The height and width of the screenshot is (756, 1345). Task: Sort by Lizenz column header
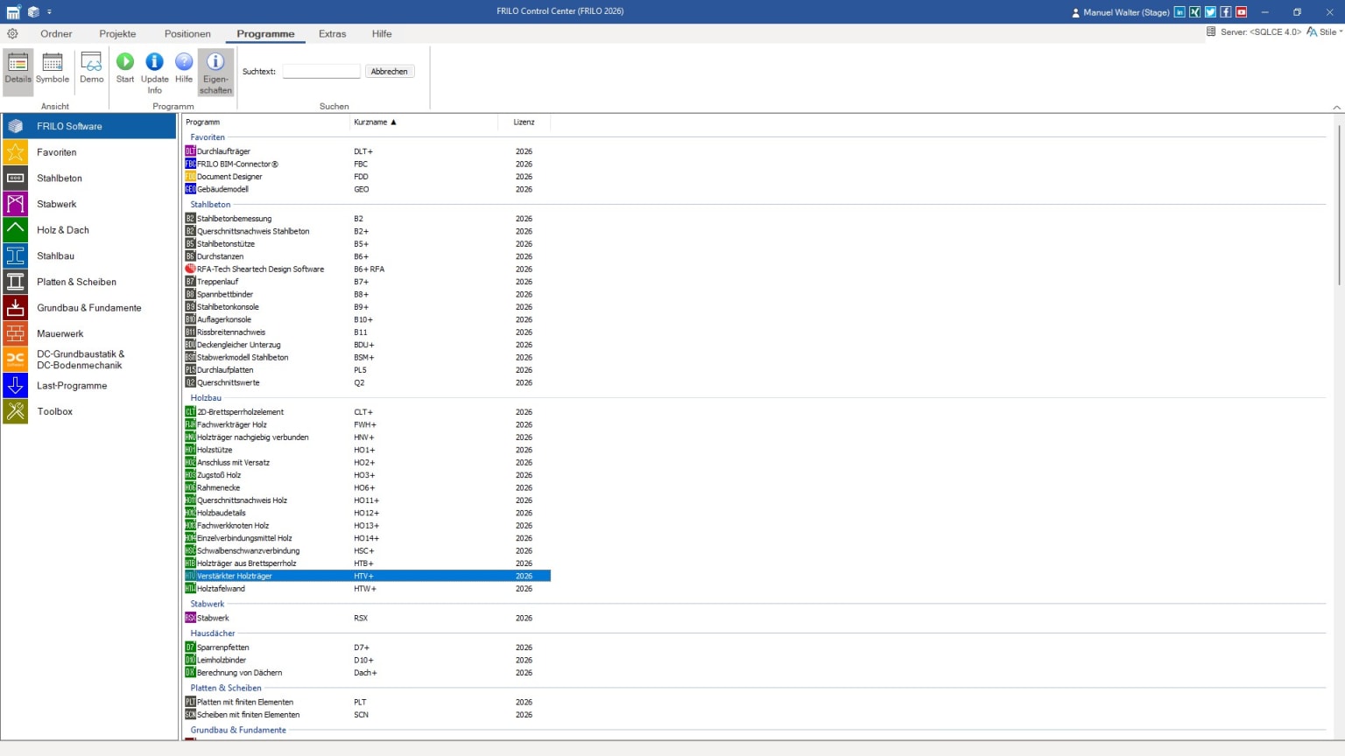(x=524, y=122)
